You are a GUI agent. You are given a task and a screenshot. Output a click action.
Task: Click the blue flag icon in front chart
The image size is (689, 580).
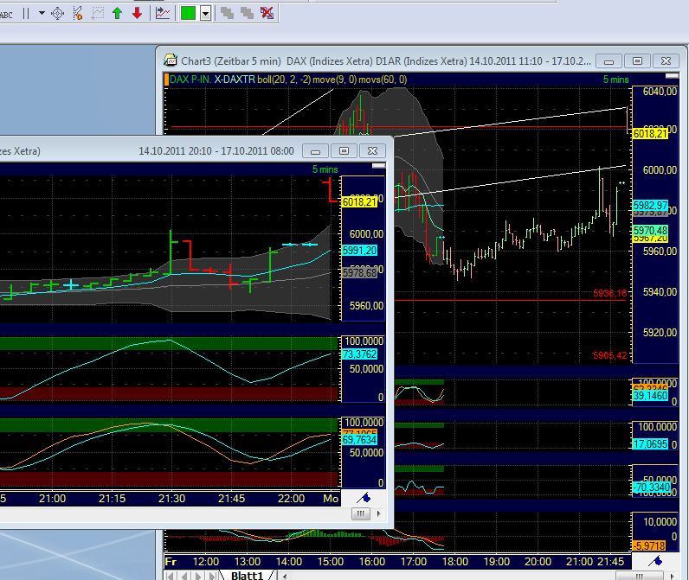coord(364,498)
